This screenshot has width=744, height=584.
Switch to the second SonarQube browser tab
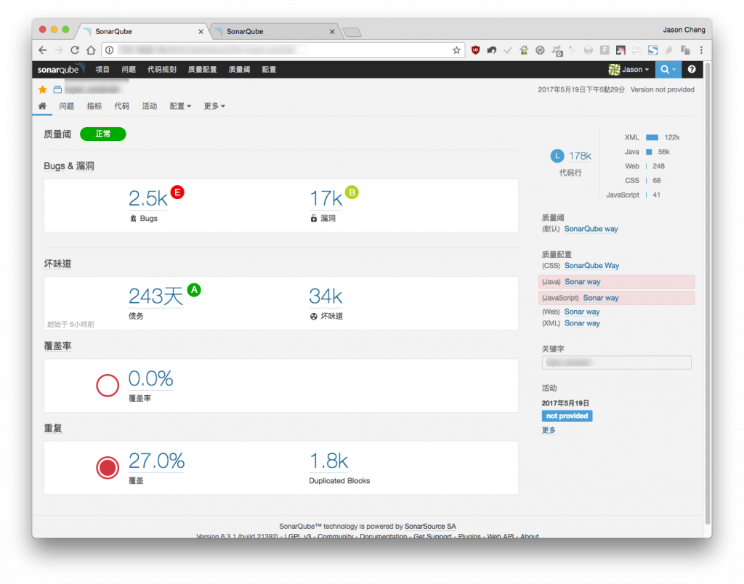pyautogui.click(x=274, y=31)
